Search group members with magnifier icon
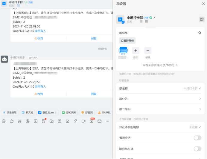 pyautogui.click(x=200, y=33)
